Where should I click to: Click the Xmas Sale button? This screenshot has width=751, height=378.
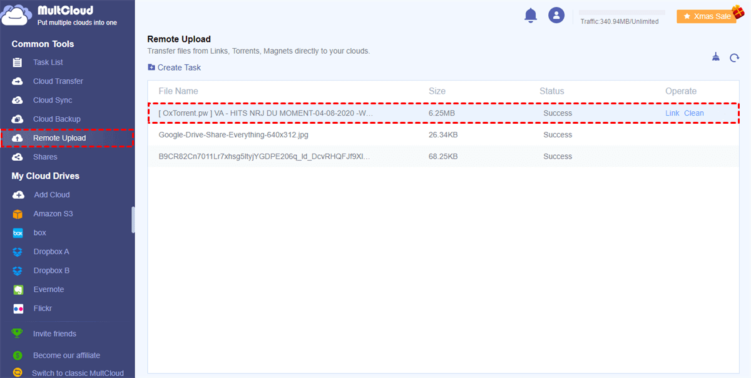(x=707, y=16)
